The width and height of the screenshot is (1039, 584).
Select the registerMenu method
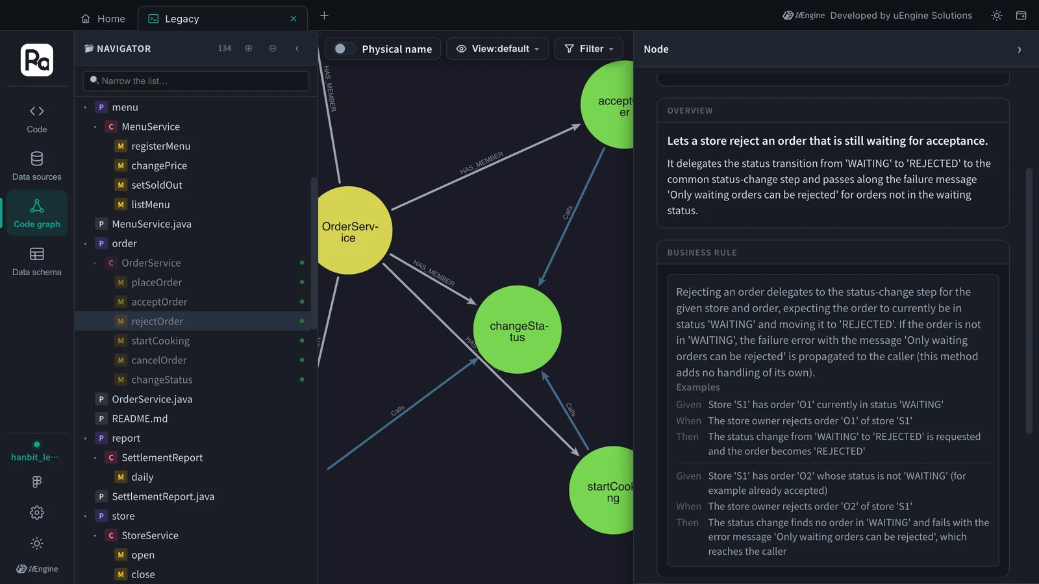tap(161, 146)
